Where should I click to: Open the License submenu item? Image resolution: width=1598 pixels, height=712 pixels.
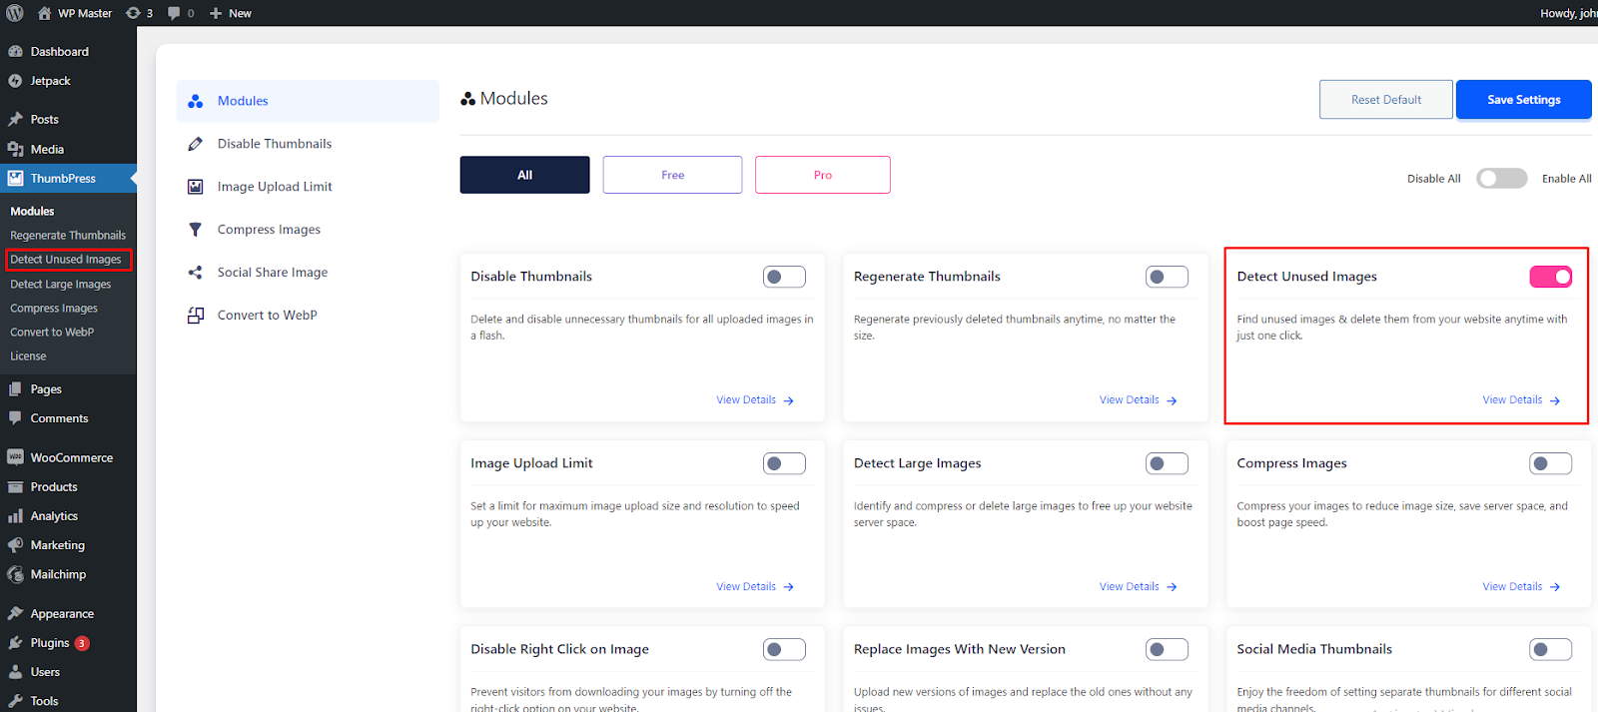(x=28, y=356)
